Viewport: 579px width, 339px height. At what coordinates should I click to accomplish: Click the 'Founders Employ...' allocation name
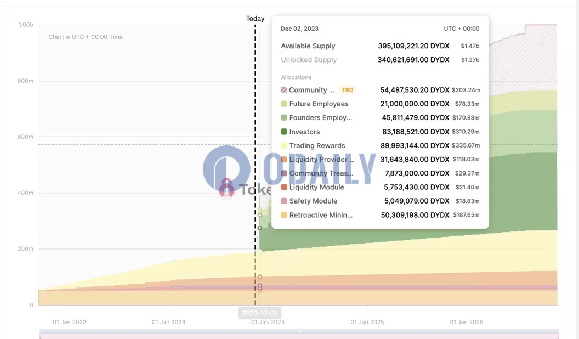[x=321, y=118]
